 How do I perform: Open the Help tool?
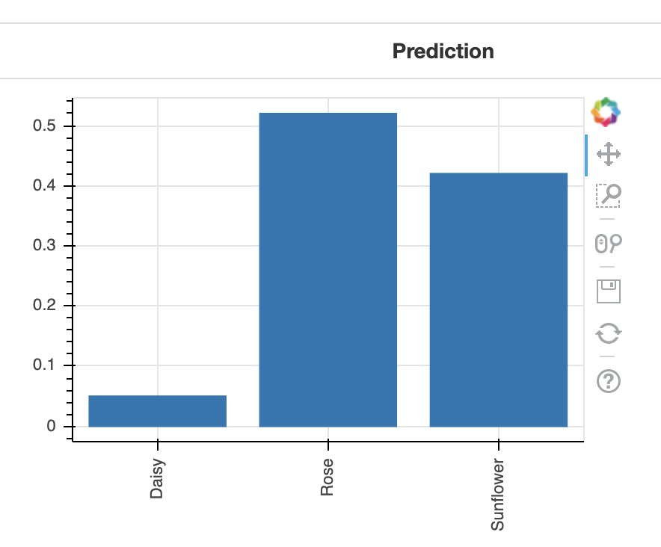point(609,381)
